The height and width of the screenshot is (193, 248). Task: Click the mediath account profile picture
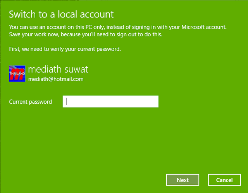(x=17, y=73)
